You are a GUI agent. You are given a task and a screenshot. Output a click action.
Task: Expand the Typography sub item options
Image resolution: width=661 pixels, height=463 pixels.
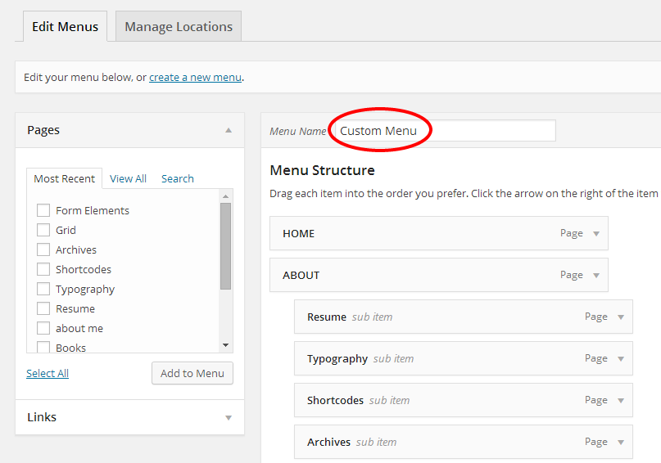tap(621, 359)
